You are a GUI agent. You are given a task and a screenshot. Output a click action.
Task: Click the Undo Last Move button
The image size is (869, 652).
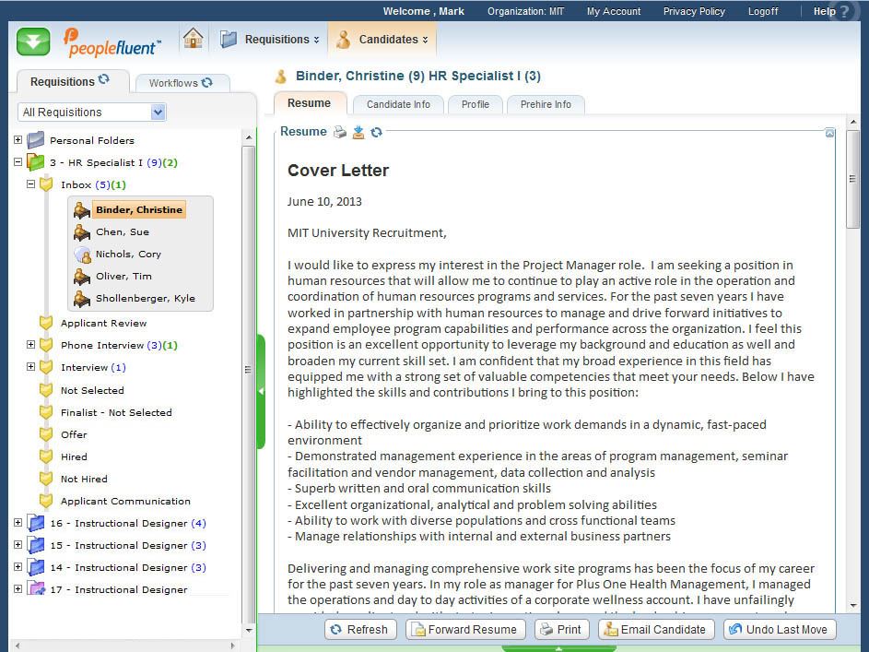click(780, 630)
